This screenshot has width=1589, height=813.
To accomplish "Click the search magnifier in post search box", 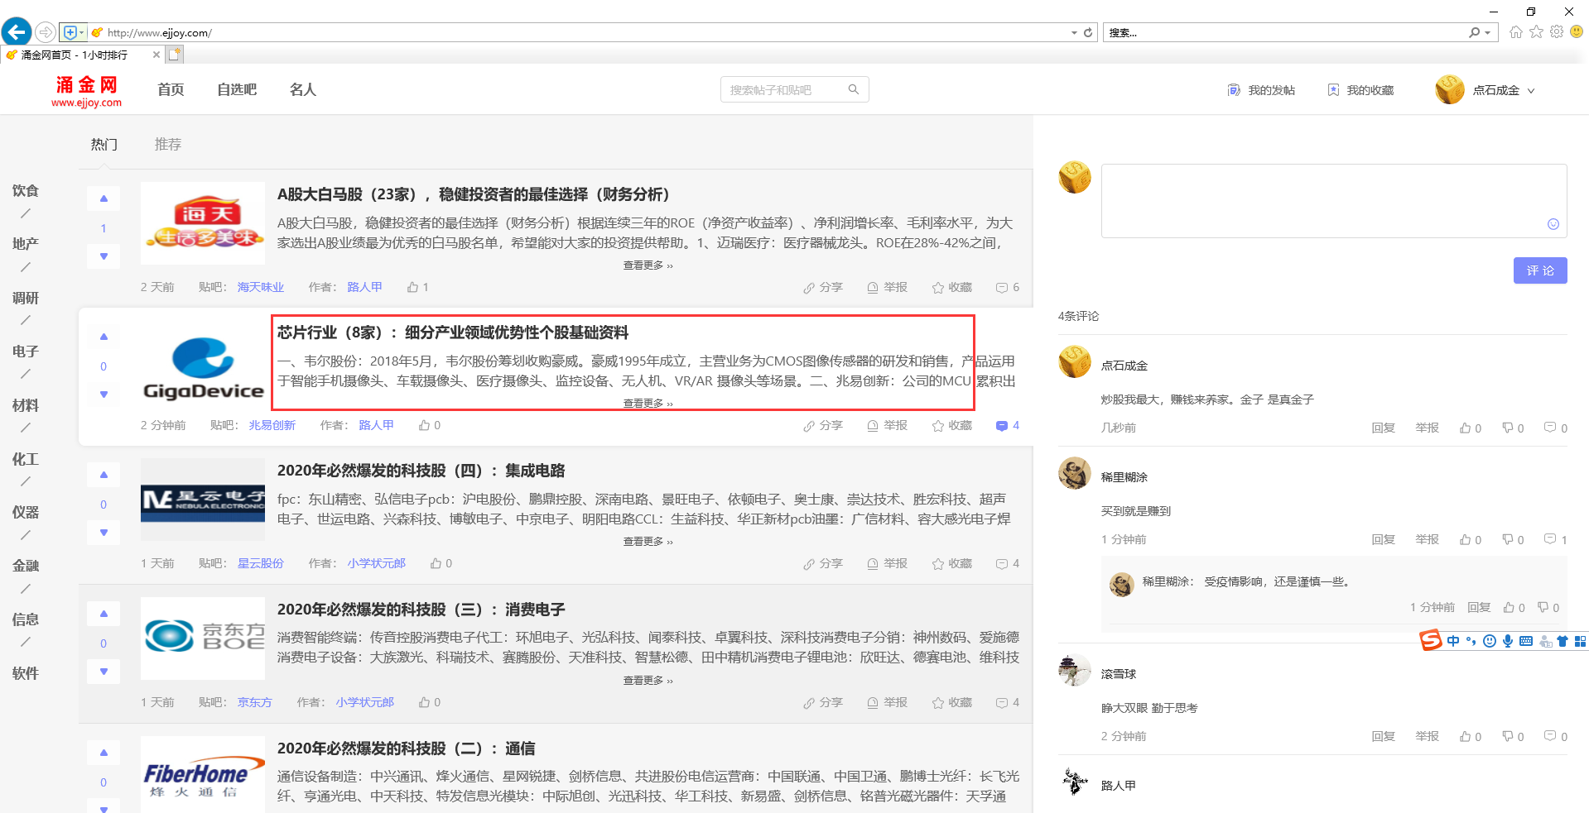I will pyautogui.click(x=853, y=89).
